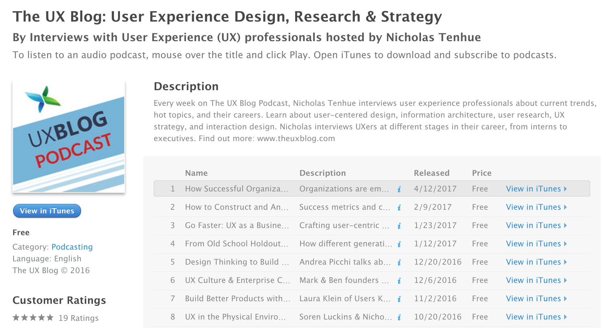Click info icon beside "How to Construct and An..."
Viewport: 606px width, 328px height.
[399, 207]
